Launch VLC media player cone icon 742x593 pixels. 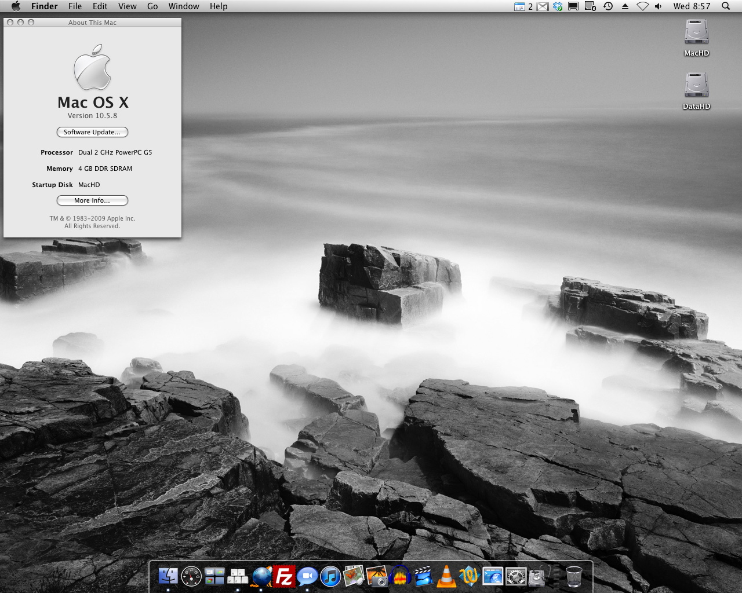[x=446, y=576]
